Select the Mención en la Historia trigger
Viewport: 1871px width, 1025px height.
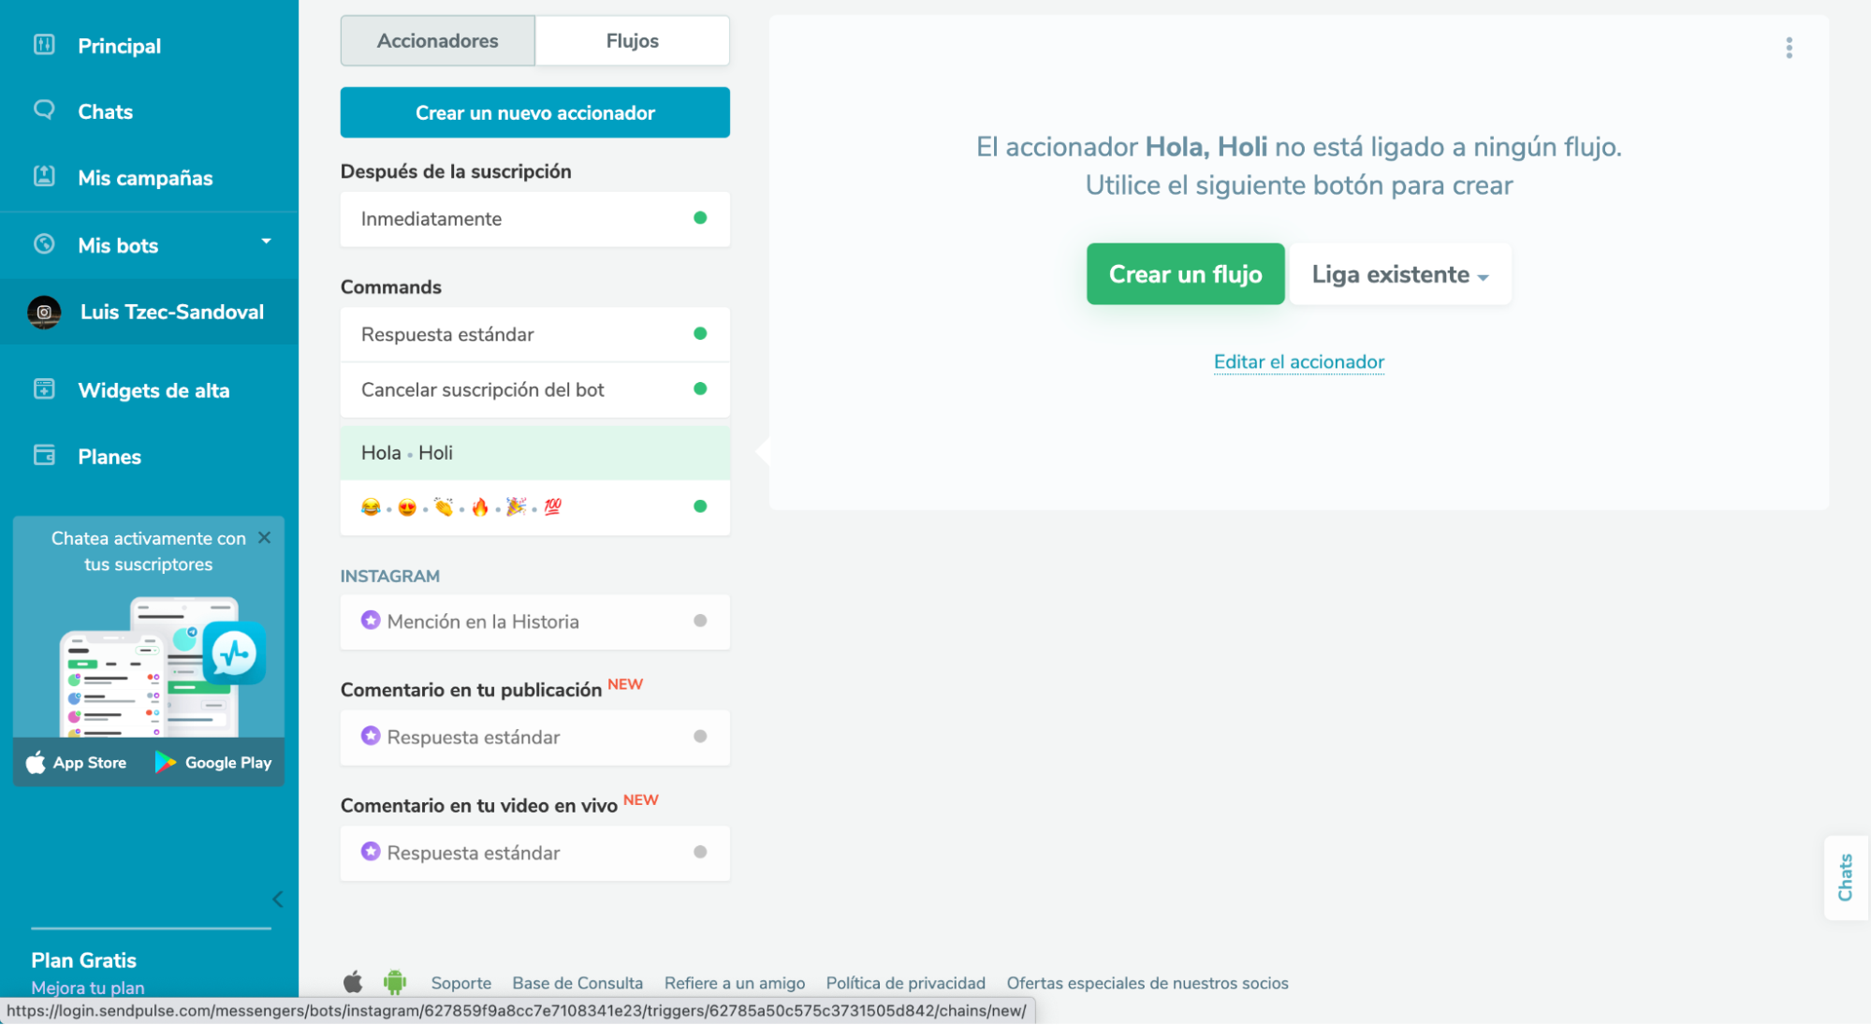tap(535, 622)
